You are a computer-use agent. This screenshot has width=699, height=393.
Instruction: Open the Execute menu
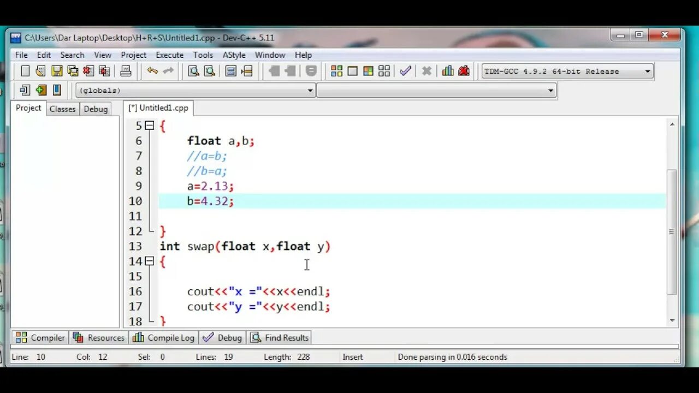[170, 55]
